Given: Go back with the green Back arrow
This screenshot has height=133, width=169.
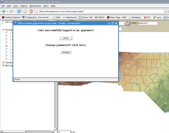Looking at the screenshot, I should 3,11.
